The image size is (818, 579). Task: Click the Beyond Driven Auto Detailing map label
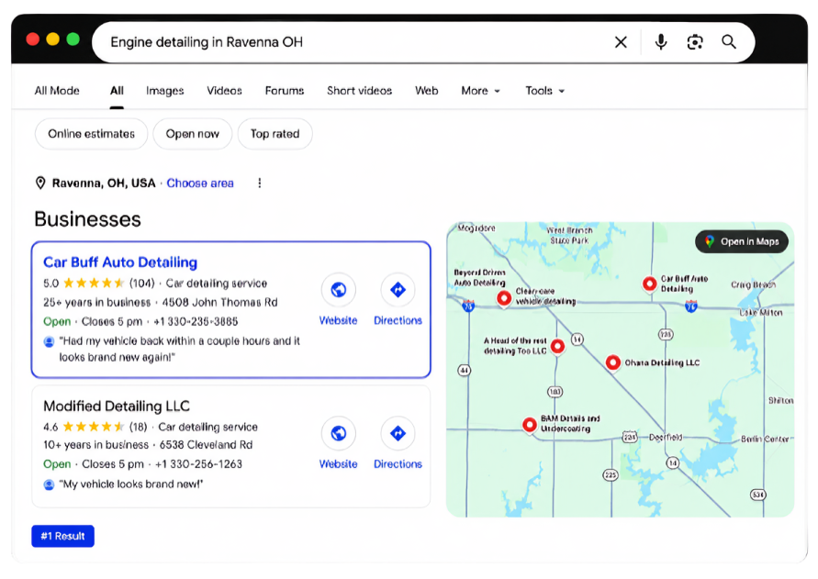[x=479, y=277]
